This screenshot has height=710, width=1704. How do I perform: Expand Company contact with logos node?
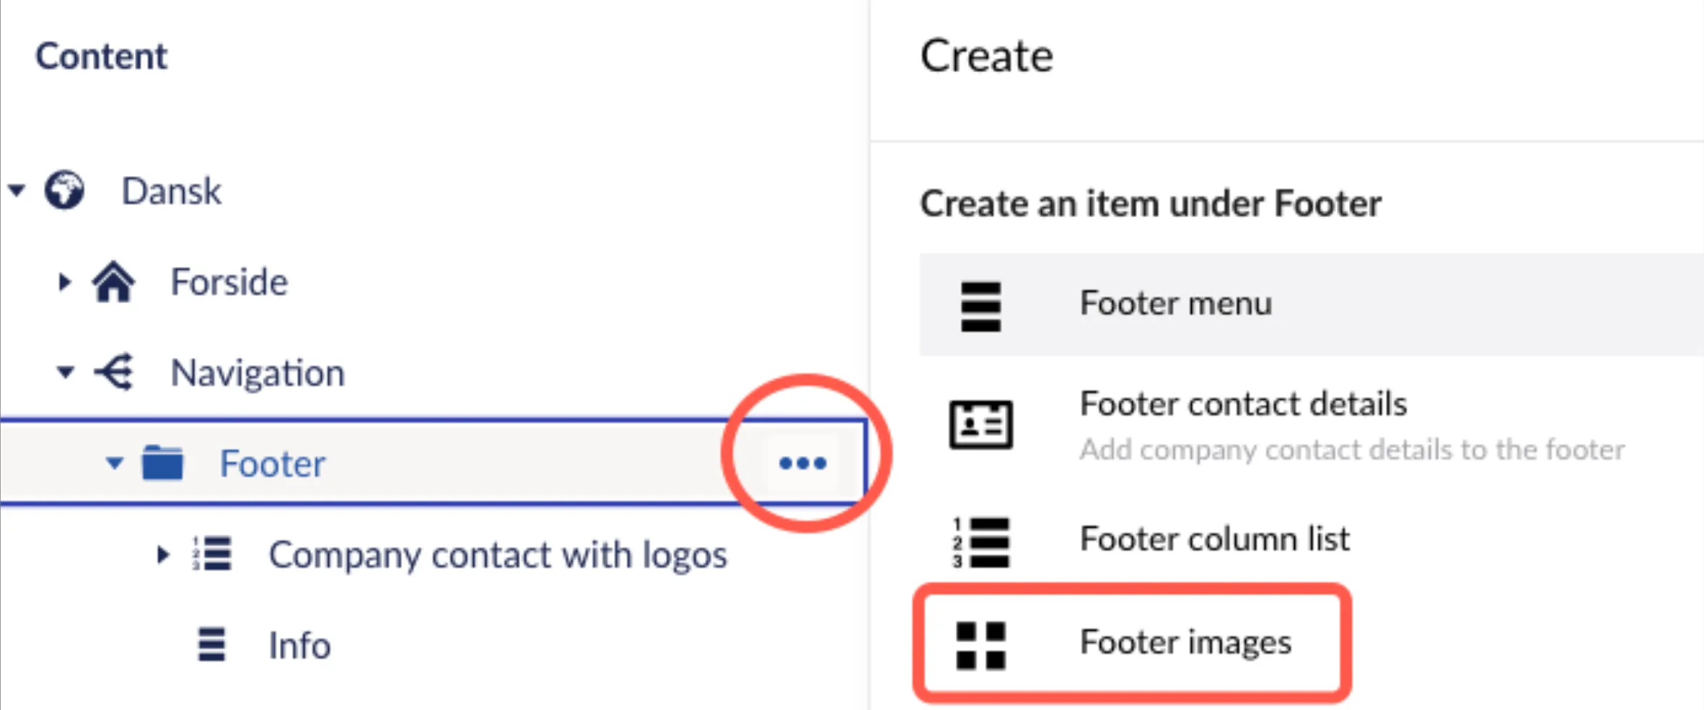(163, 554)
